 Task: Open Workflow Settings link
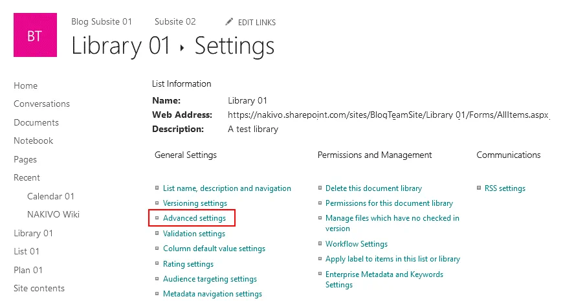(356, 244)
